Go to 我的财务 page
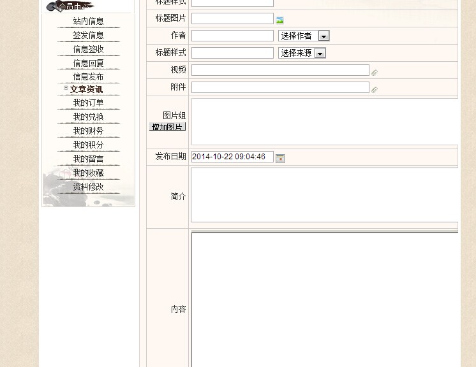 coord(88,131)
